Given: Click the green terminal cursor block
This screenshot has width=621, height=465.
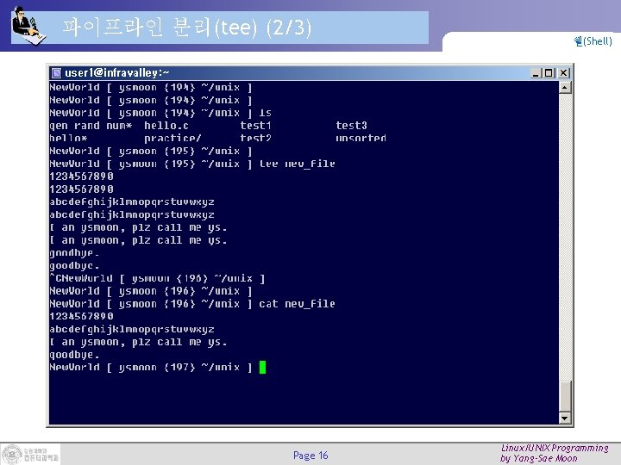Looking at the screenshot, I should click(x=262, y=368).
